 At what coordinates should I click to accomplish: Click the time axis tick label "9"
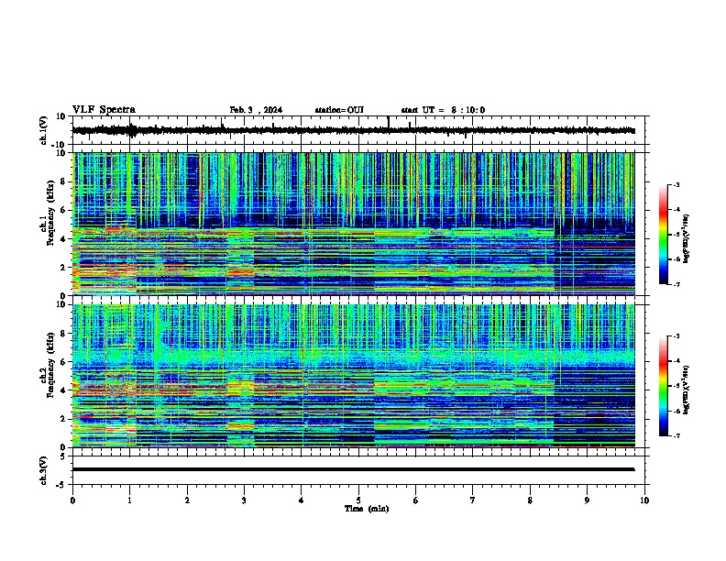tap(587, 500)
